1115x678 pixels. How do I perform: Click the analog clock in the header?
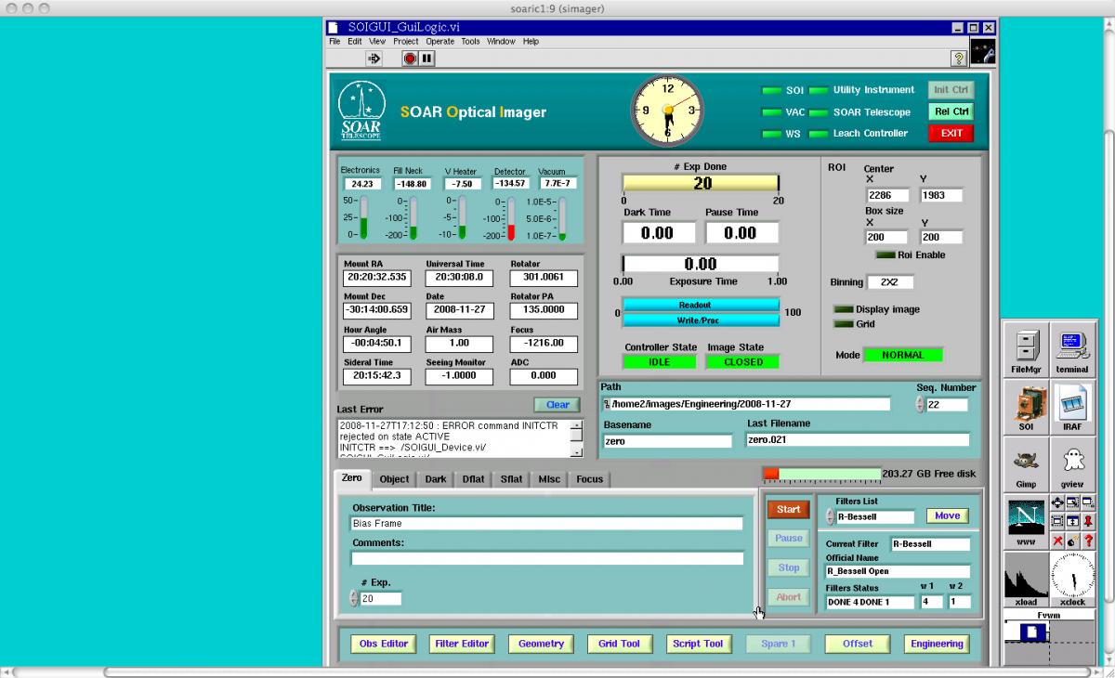pyautogui.click(x=667, y=111)
